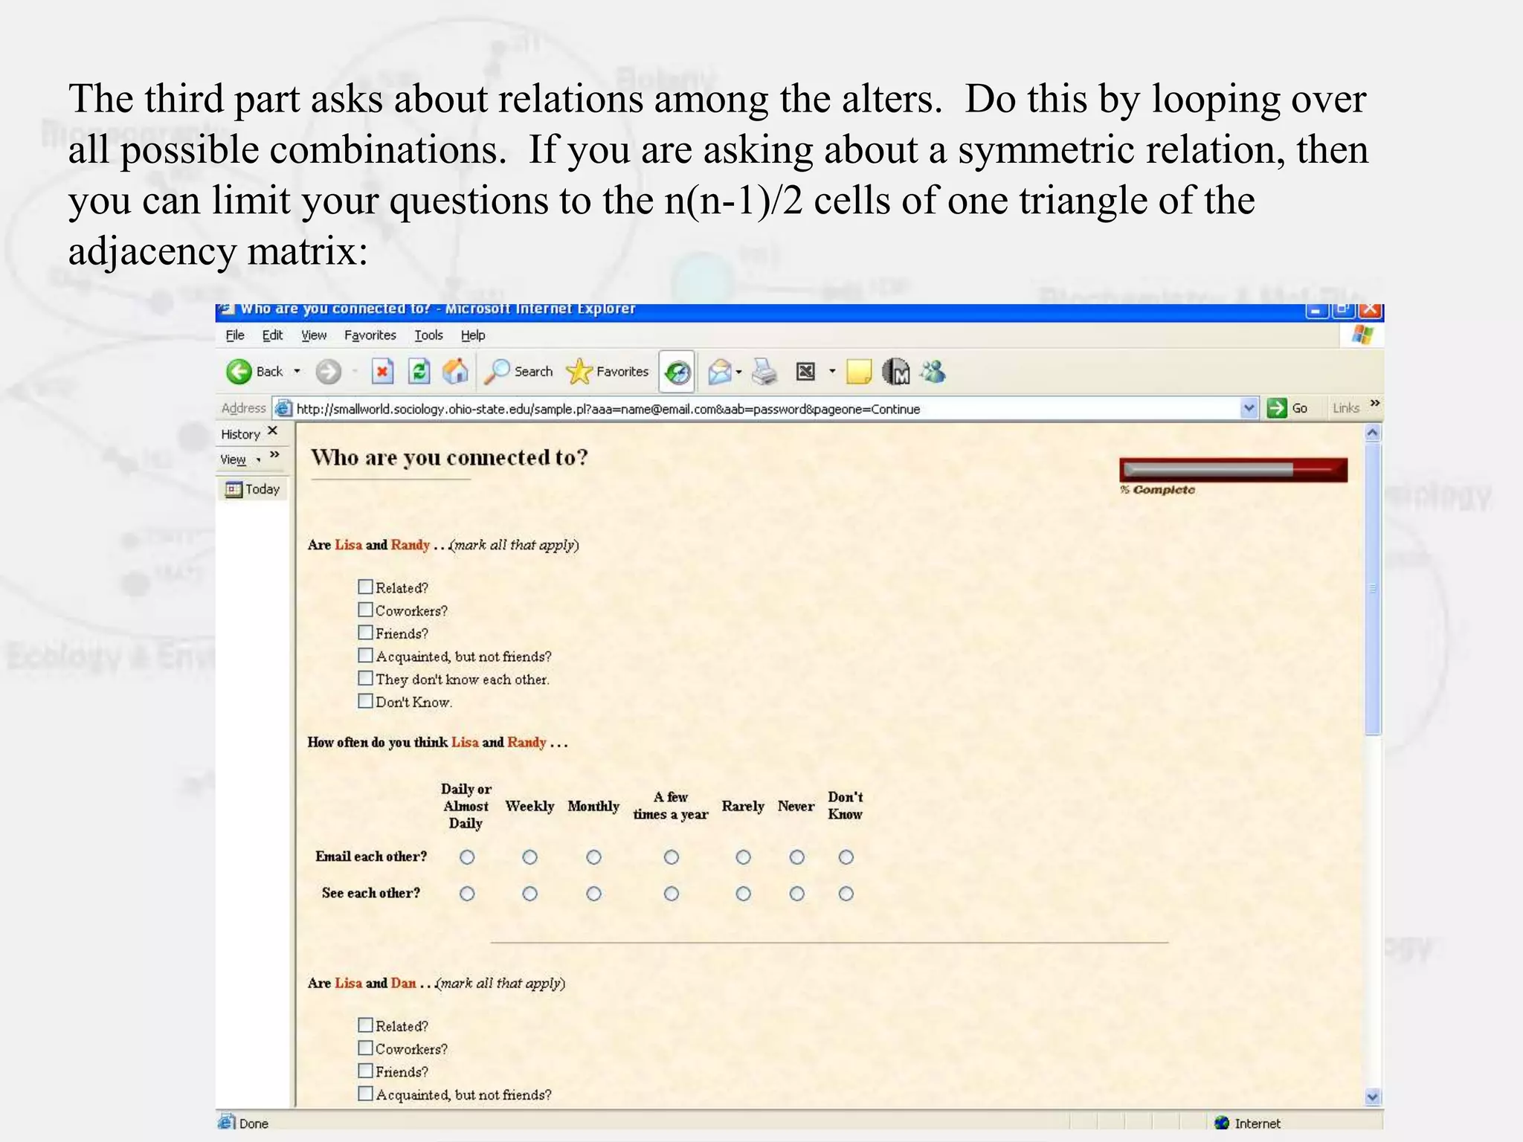Select Monthly for See each other

[x=593, y=894]
